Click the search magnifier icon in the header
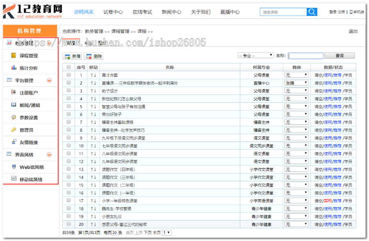The width and height of the screenshot is (369, 241). pyautogui.click(x=312, y=12)
